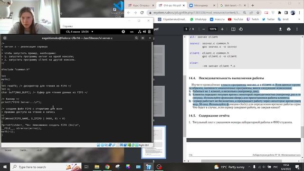Expand hidden system tray icons chevron
304x171 pixels.
(249, 167)
